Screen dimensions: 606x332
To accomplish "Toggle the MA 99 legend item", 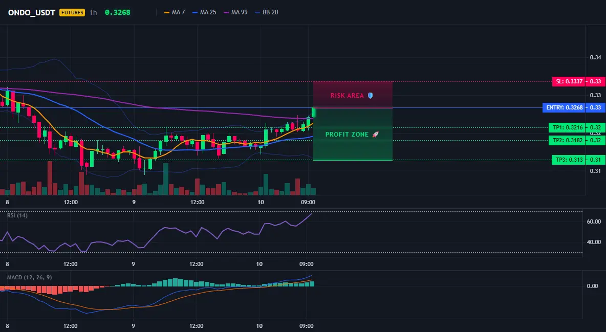I will (235, 12).
